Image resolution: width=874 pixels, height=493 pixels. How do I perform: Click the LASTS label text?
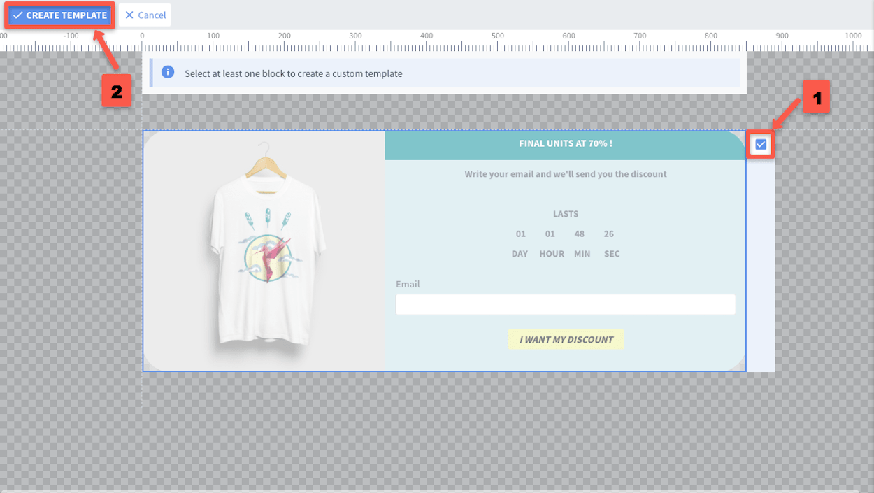566,214
